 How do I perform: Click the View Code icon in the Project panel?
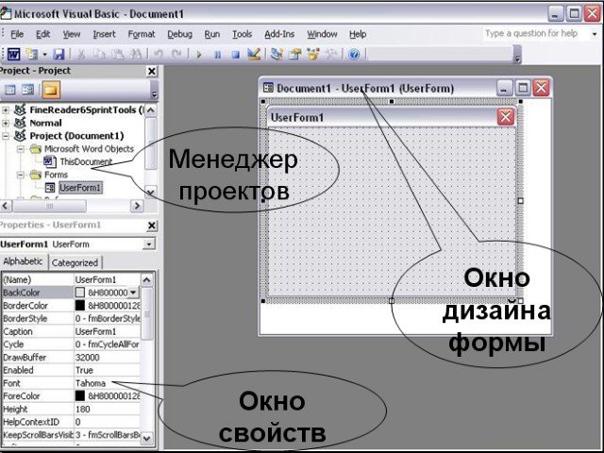pos(9,91)
